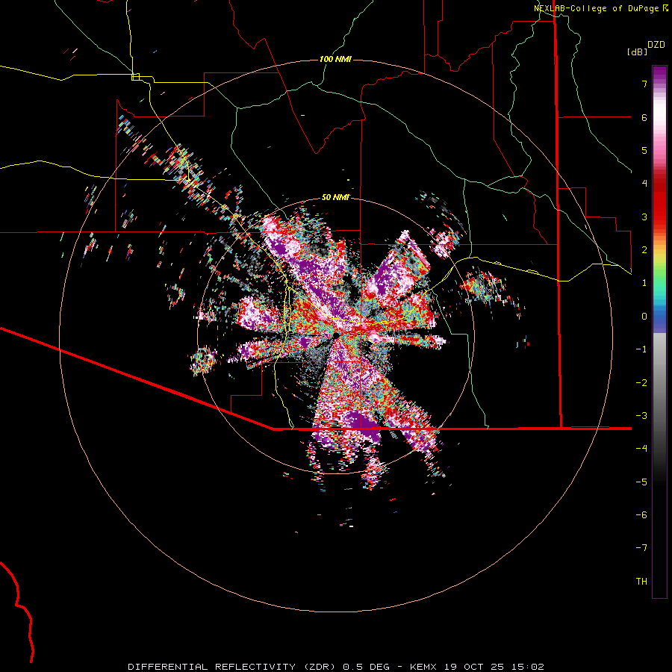
Task: Click the color scale value 3
Action: [644, 217]
